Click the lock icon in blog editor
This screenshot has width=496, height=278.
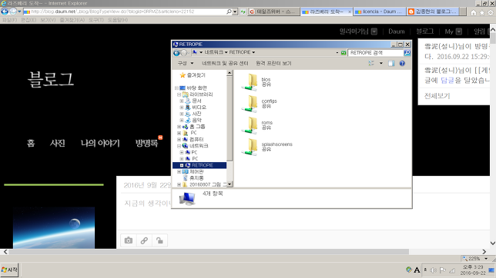(159, 240)
